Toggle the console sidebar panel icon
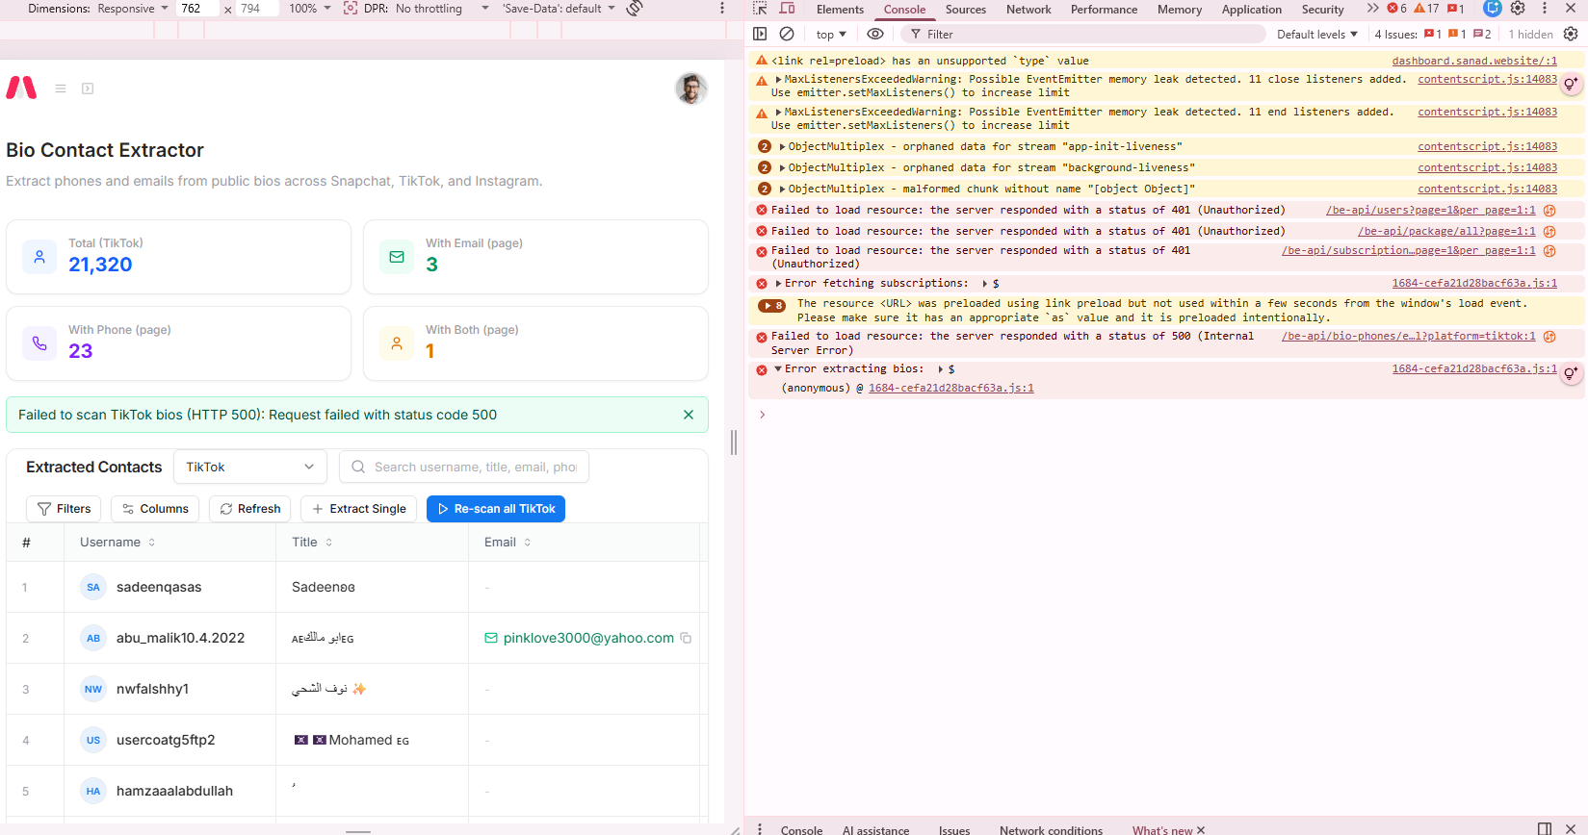Screen dimensions: 1588x835 (x=760, y=34)
